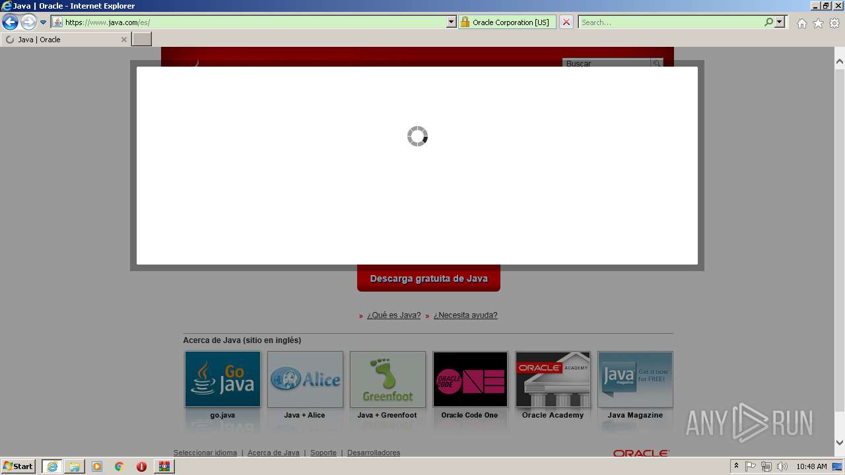Click the volume speaker tray icon

coord(782,466)
